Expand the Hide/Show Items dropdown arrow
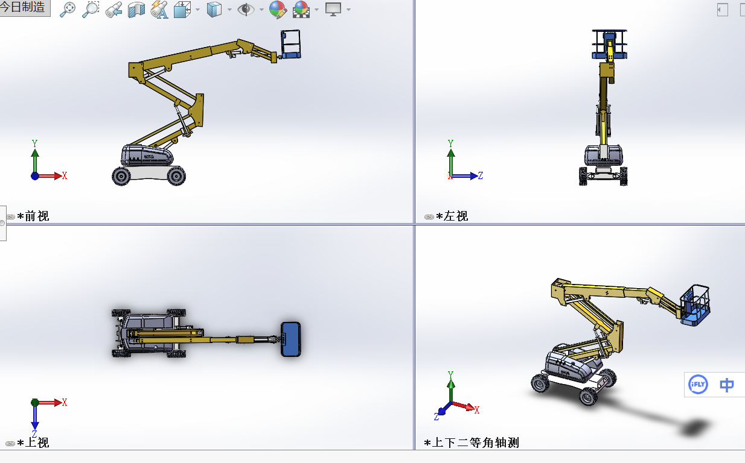This screenshot has height=463, width=745. [x=261, y=10]
